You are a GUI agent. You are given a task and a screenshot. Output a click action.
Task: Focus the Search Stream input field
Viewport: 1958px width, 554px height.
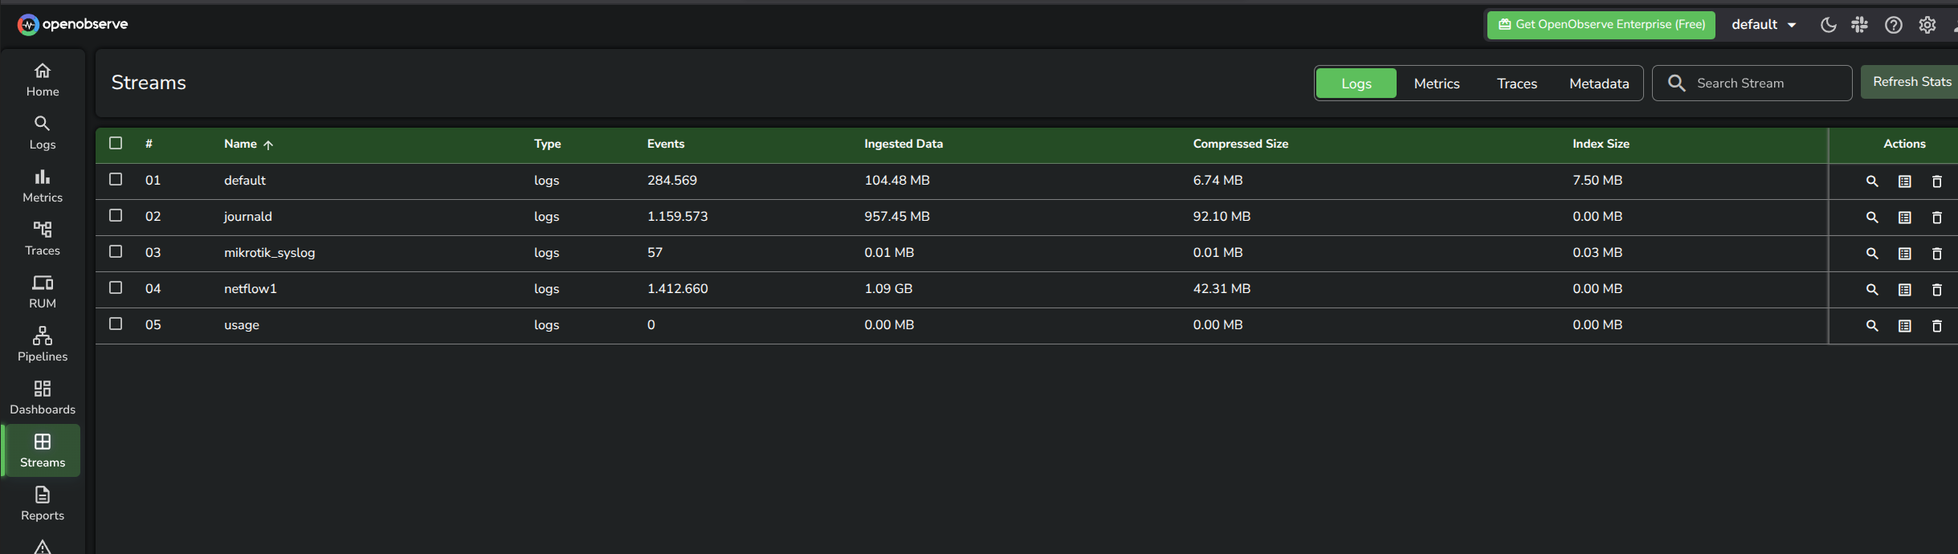coord(1752,84)
